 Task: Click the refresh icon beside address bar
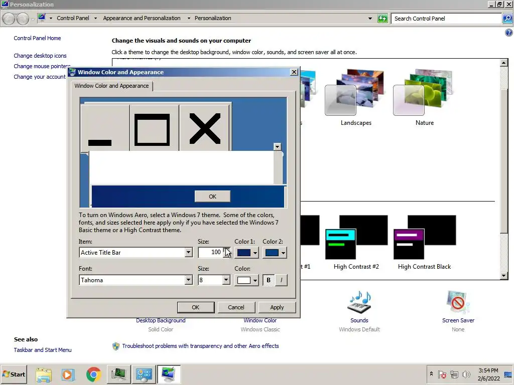point(382,19)
